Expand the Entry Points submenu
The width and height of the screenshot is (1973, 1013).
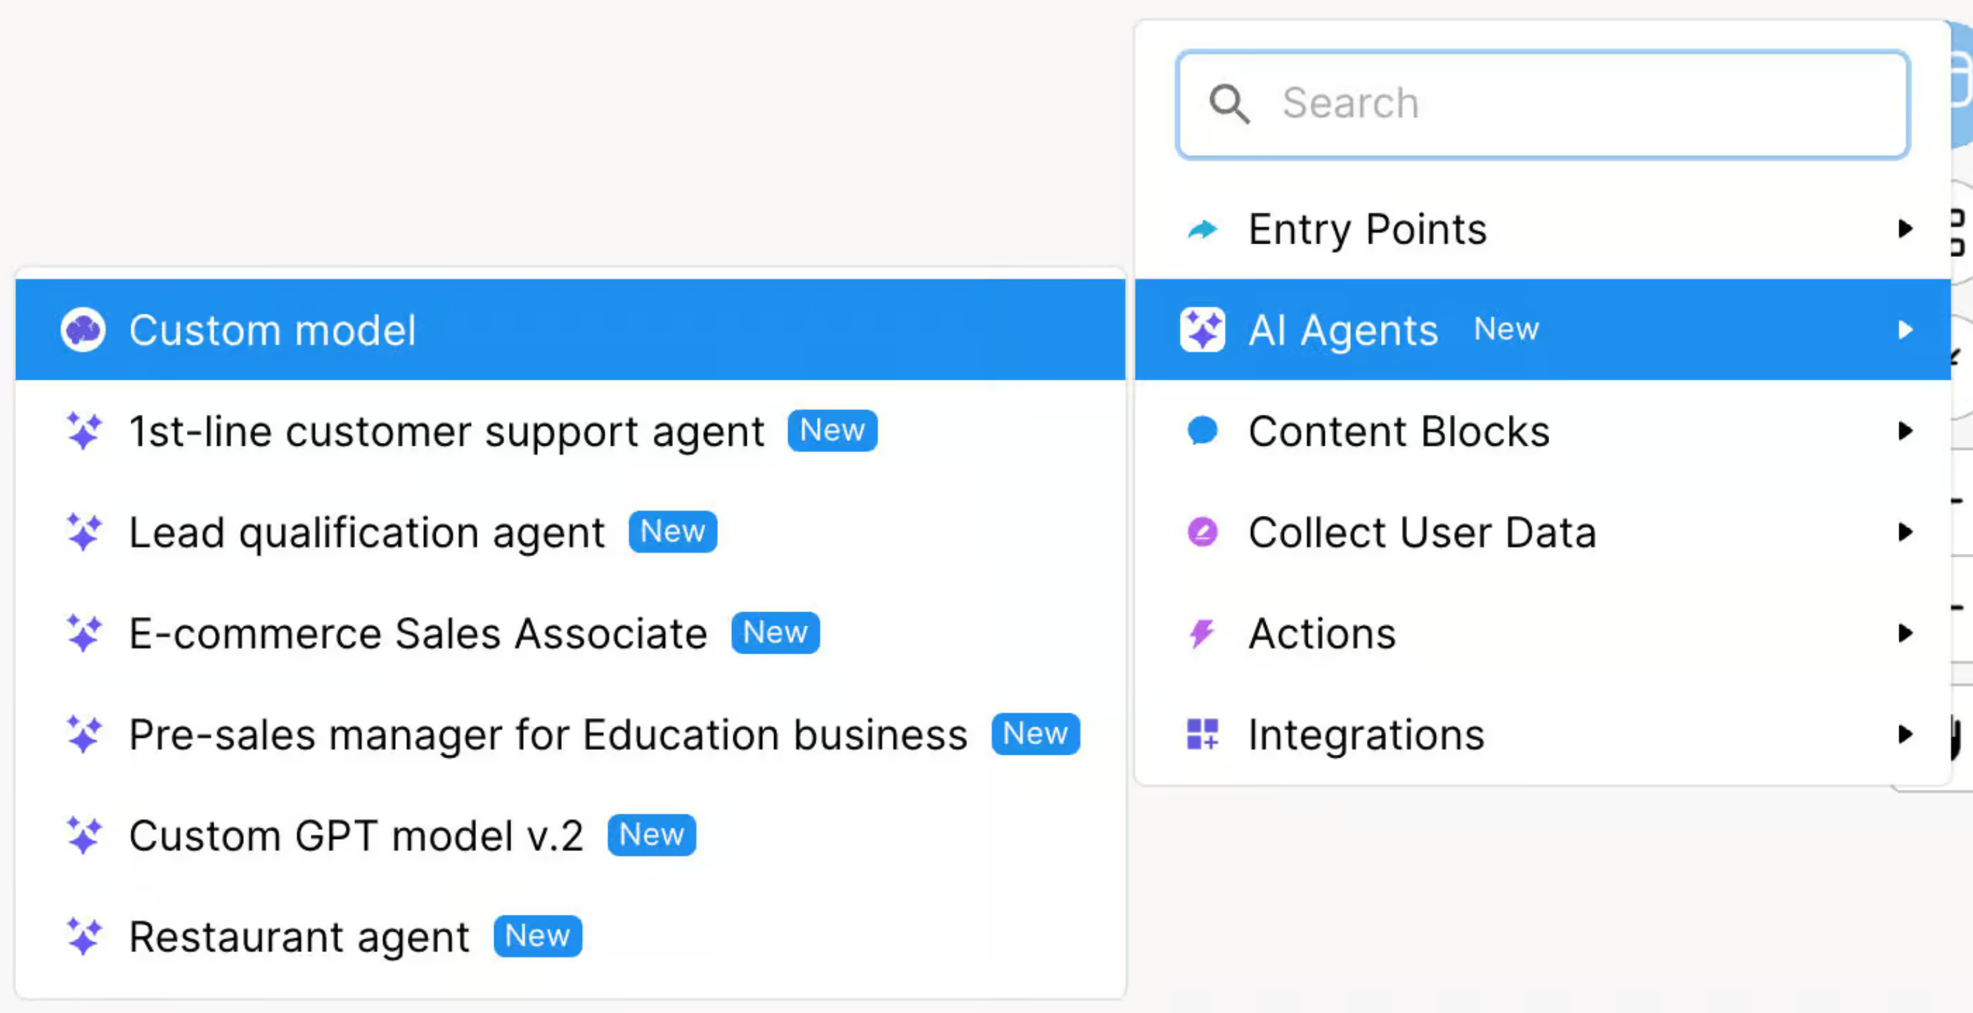pyautogui.click(x=1907, y=229)
